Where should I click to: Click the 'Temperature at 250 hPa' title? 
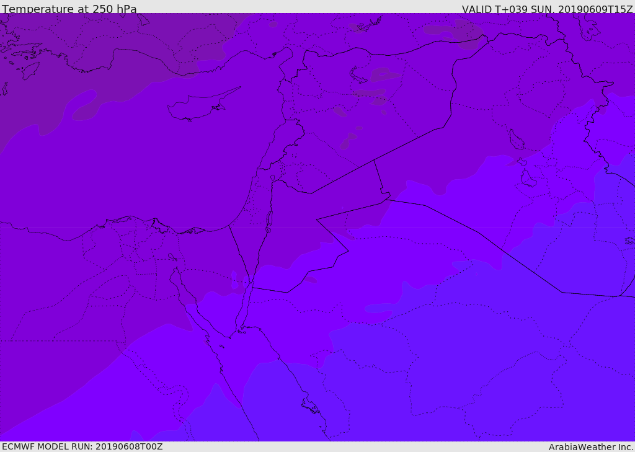tap(69, 9)
